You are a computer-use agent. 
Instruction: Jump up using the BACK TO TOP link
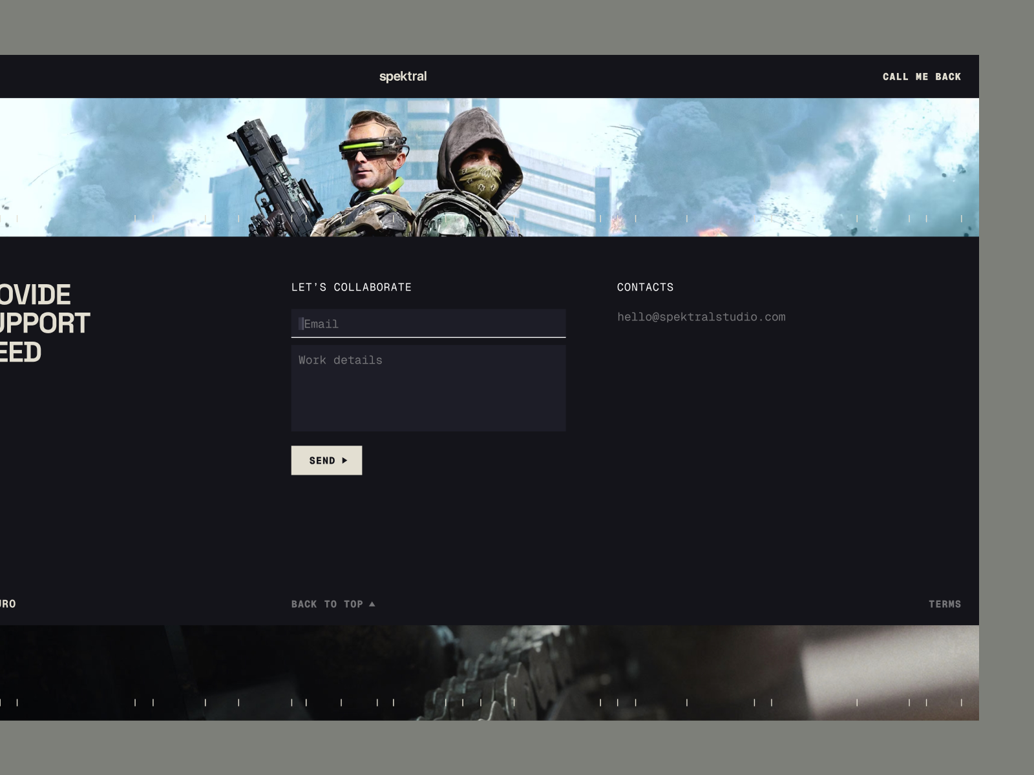(333, 604)
